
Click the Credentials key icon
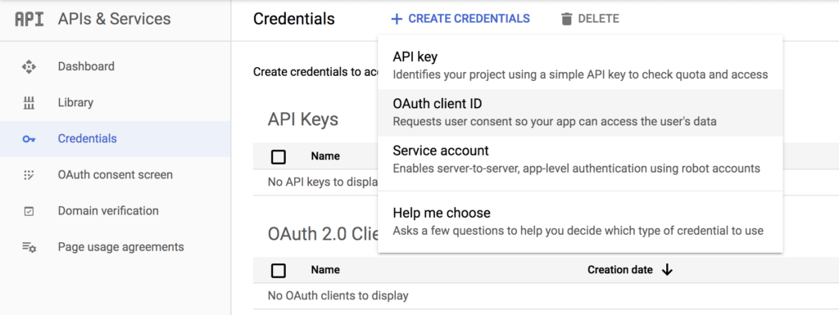29,139
